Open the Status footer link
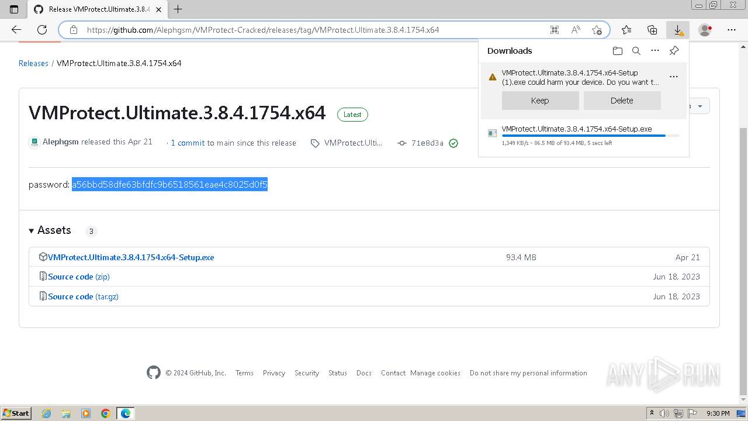748x421 pixels. [x=338, y=373]
